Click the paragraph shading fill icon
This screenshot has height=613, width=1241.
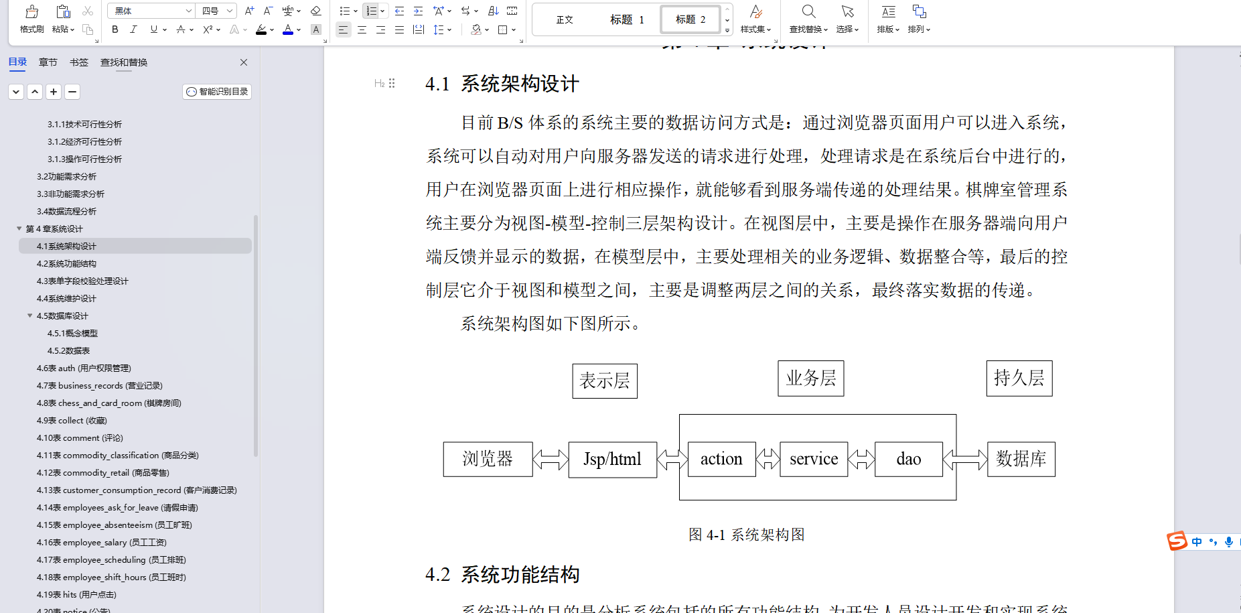[x=476, y=29]
